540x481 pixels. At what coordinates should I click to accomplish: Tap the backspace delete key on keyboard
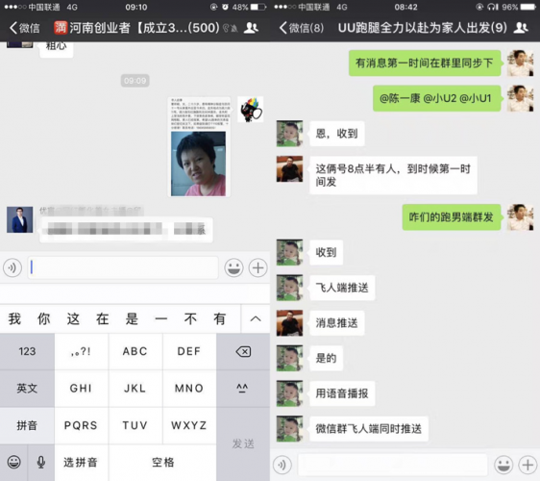point(243,351)
